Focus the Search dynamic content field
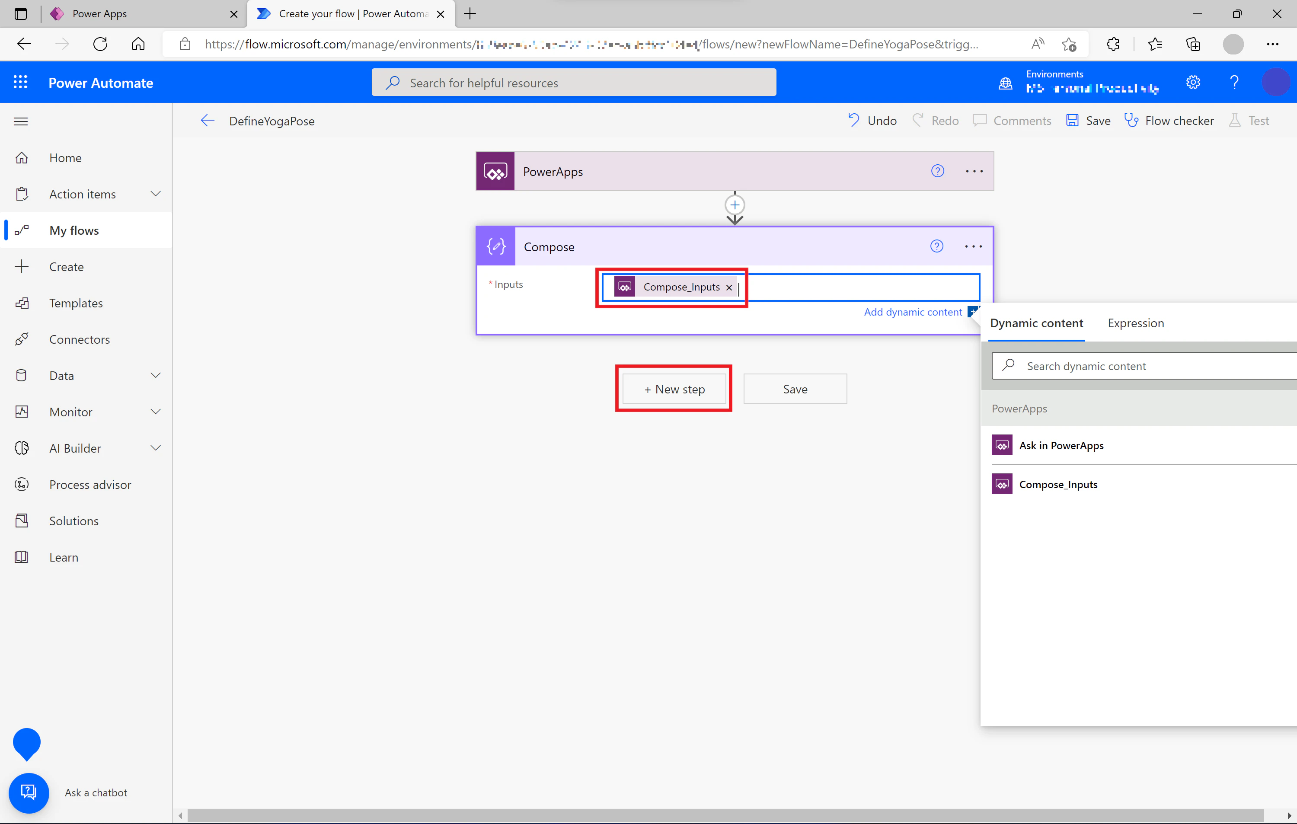Screen dimensions: 1297x824 [x=1144, y=366]
